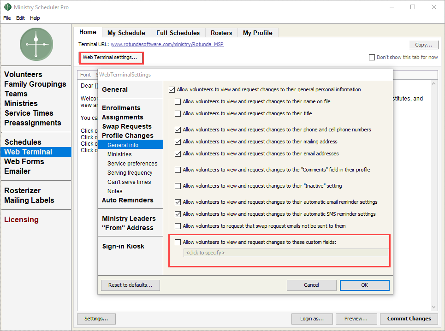Open Sign-in Kiosk settings section
Image resolution: width=445 pixels, height=331 pixels.
click(123, 246)
